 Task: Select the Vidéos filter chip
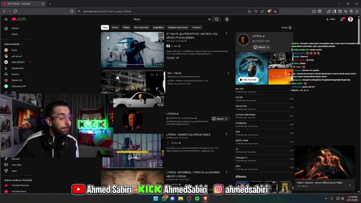pyautogui.click(x=126, y=27)
